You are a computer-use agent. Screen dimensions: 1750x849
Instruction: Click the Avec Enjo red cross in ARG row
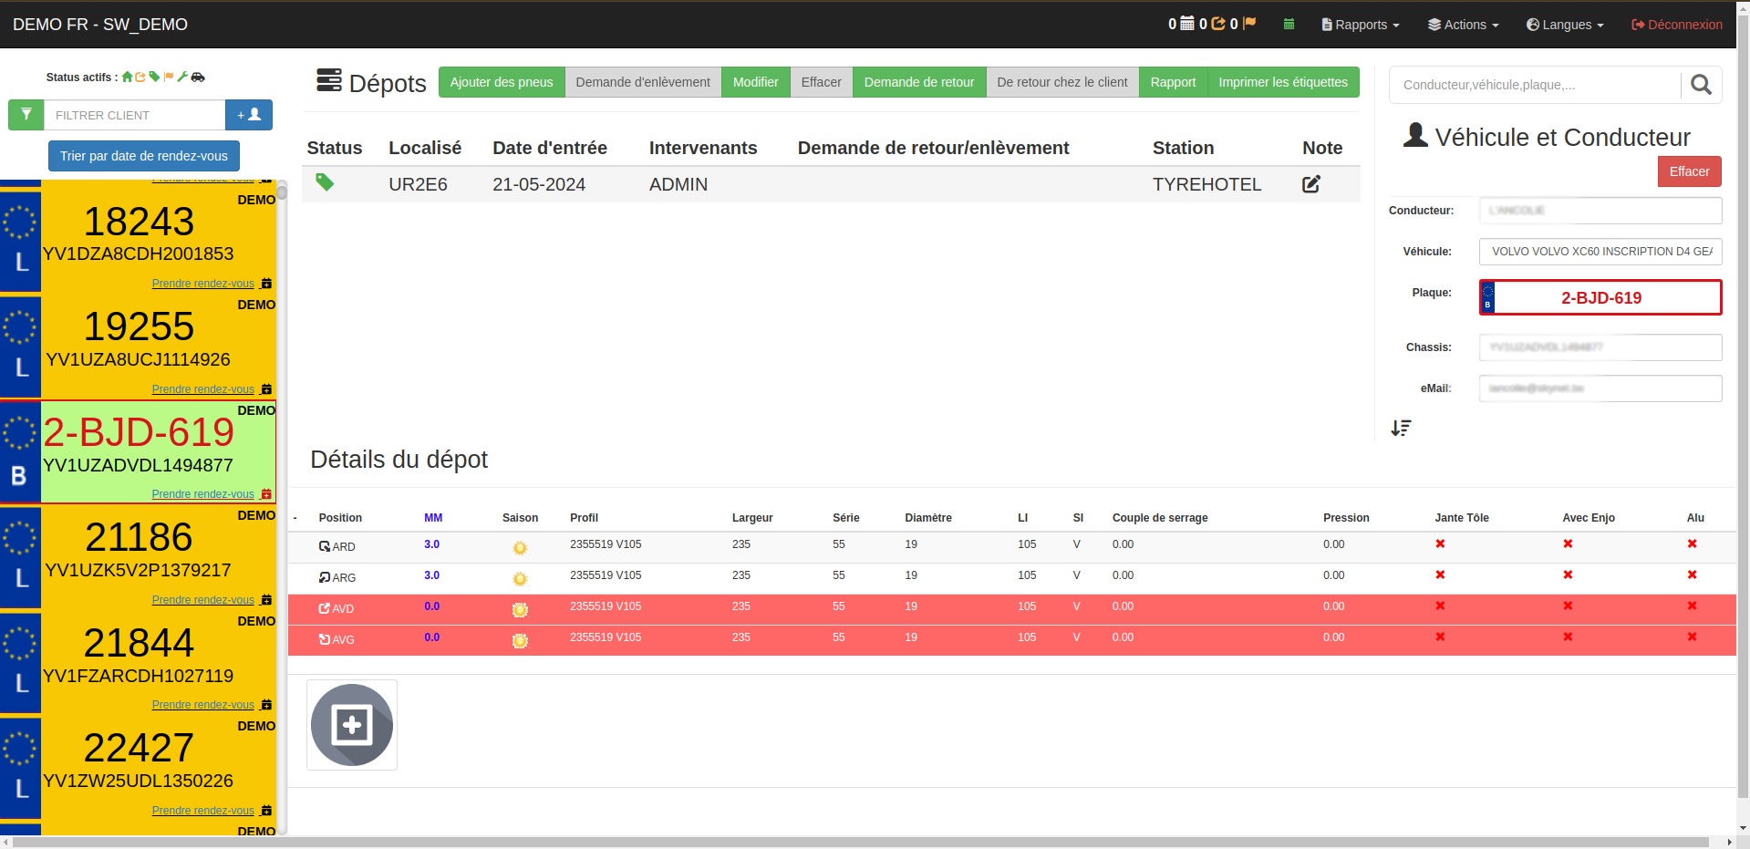point(1568,575)
